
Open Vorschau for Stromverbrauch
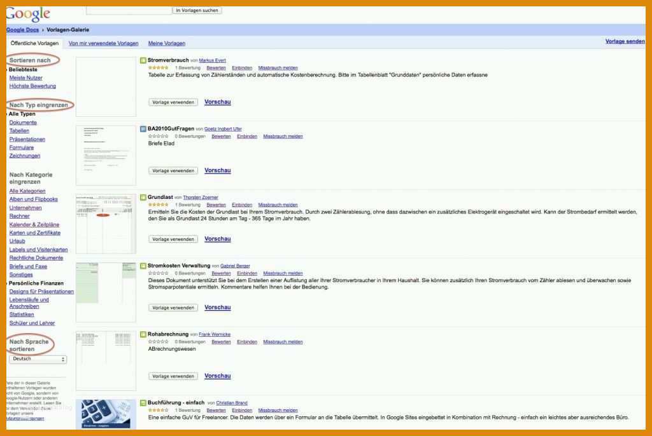[218, 102]
